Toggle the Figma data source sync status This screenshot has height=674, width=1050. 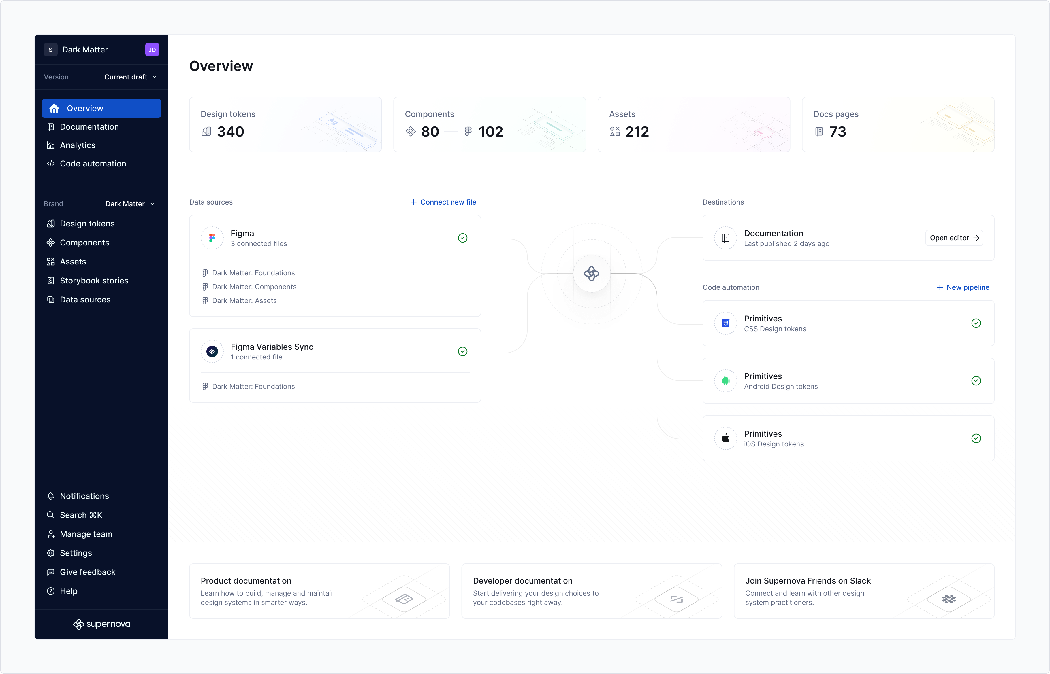(x=462, y=238)
